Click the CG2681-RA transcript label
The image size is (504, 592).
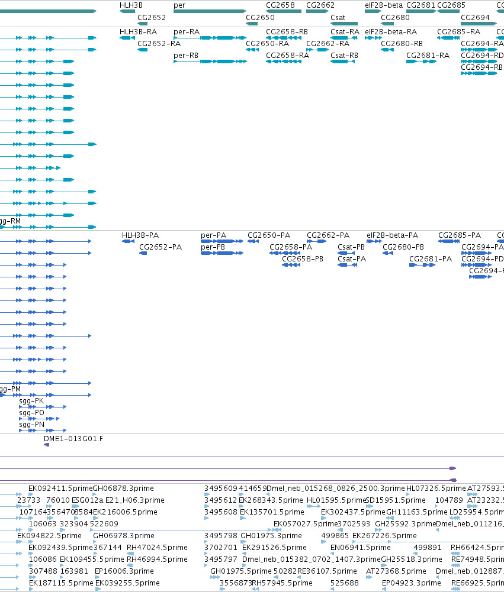428,56
